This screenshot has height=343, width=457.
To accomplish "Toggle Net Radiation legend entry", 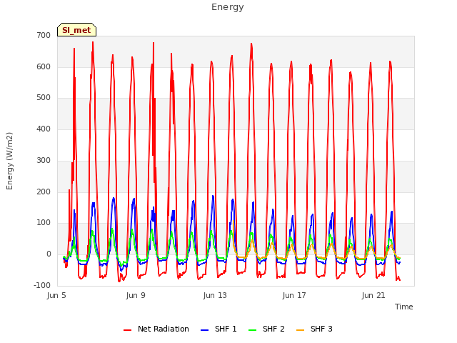I will (x=156, y=329).
